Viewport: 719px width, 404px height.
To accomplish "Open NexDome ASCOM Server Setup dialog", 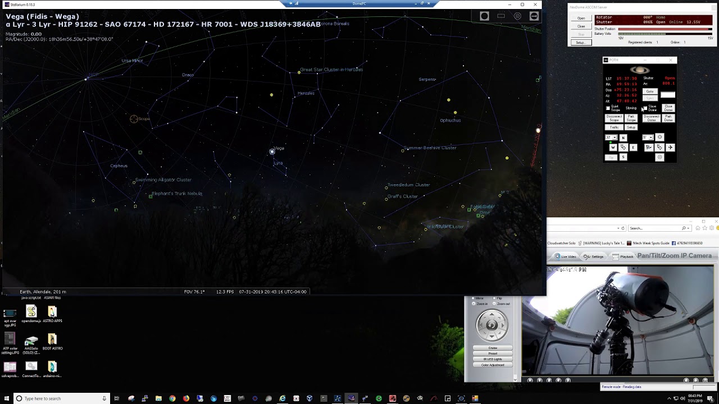I will (581, 43).
